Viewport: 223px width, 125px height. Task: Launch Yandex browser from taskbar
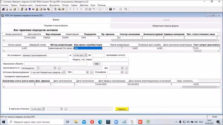[92, 122]
